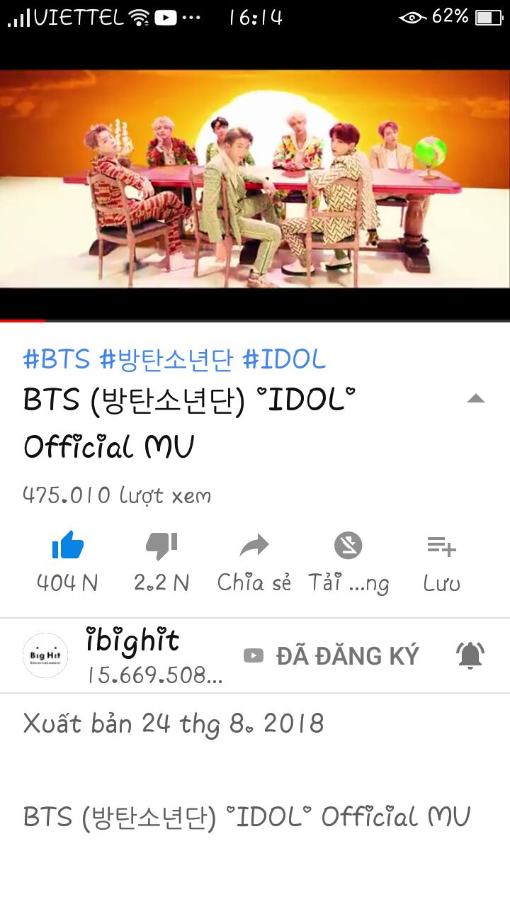Open the #IDOL hashtag
Screen dimensions: 510x907
[x=284, y=359]
